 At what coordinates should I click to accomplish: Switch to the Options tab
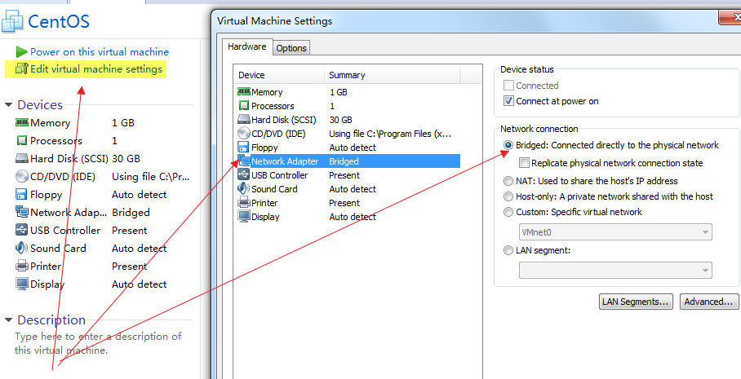291,48
